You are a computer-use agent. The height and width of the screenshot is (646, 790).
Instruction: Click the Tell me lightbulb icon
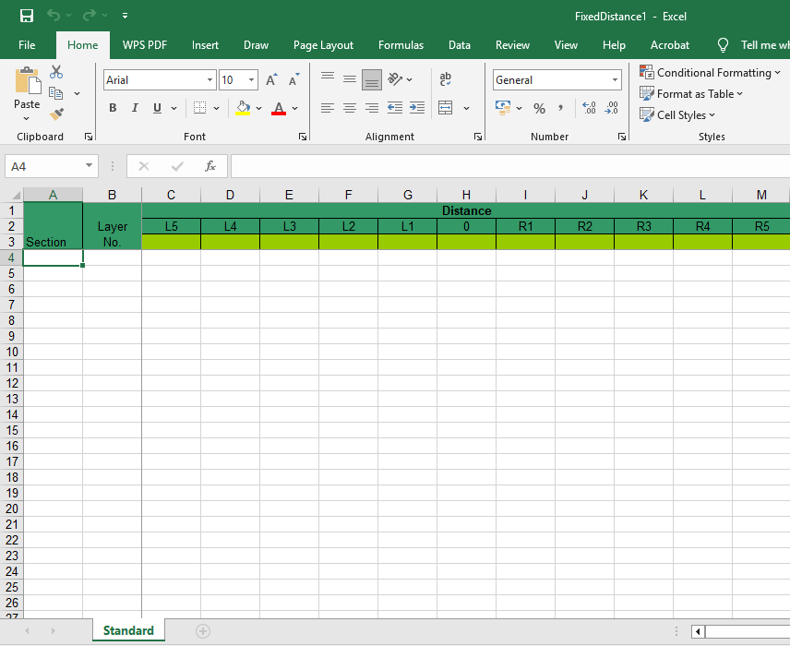723,45
